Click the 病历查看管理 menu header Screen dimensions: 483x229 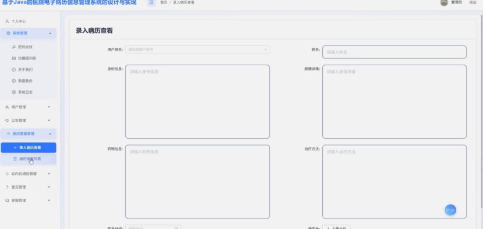pyautogui.click(x=29, y=134)
